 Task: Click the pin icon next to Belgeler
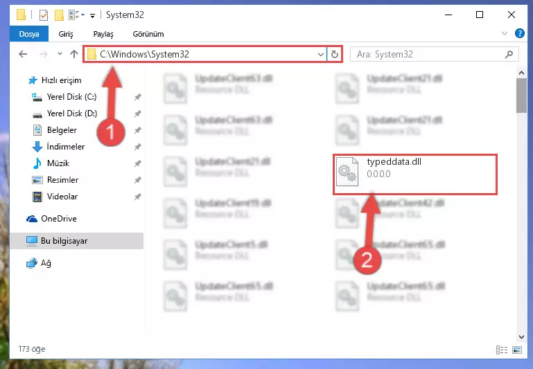(137, 130)
